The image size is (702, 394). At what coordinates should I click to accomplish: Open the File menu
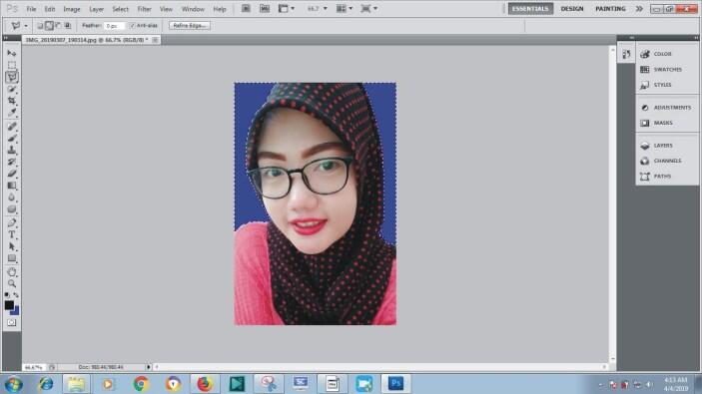[31, 9]
